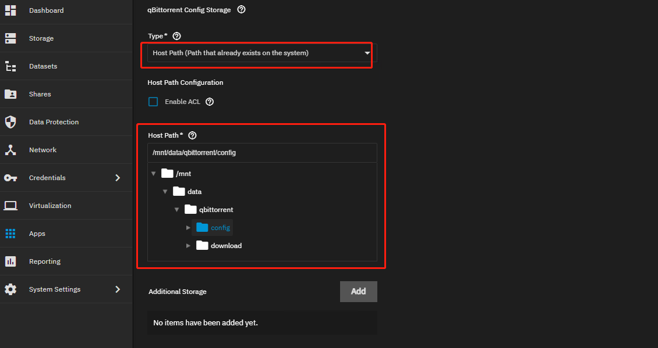
Task: Open the Reporting menu item
Action: (66, 261)
